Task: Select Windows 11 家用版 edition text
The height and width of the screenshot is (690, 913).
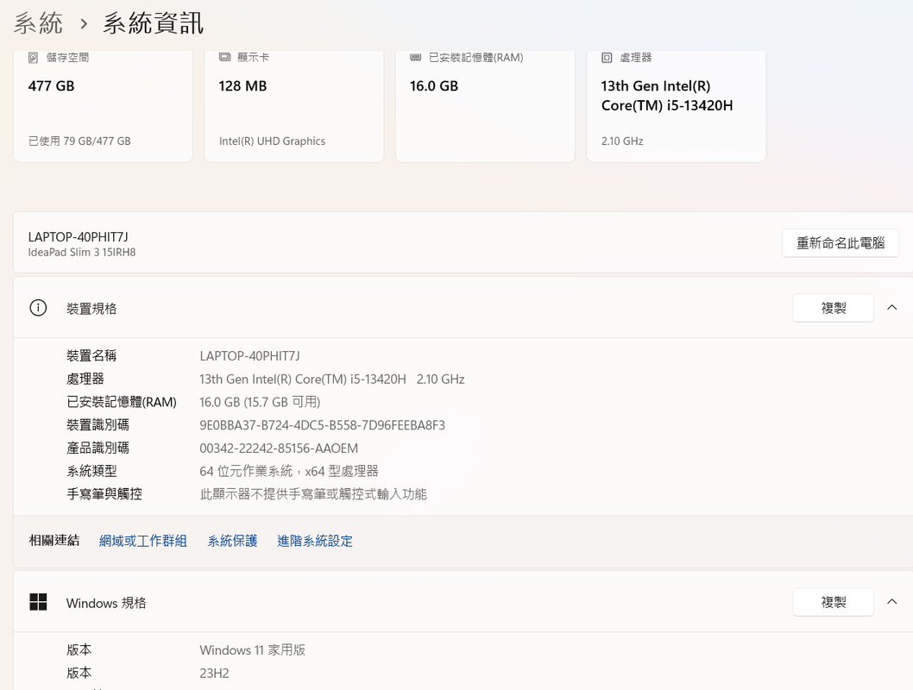Action: pyautogui.click(x=253, y=649)
